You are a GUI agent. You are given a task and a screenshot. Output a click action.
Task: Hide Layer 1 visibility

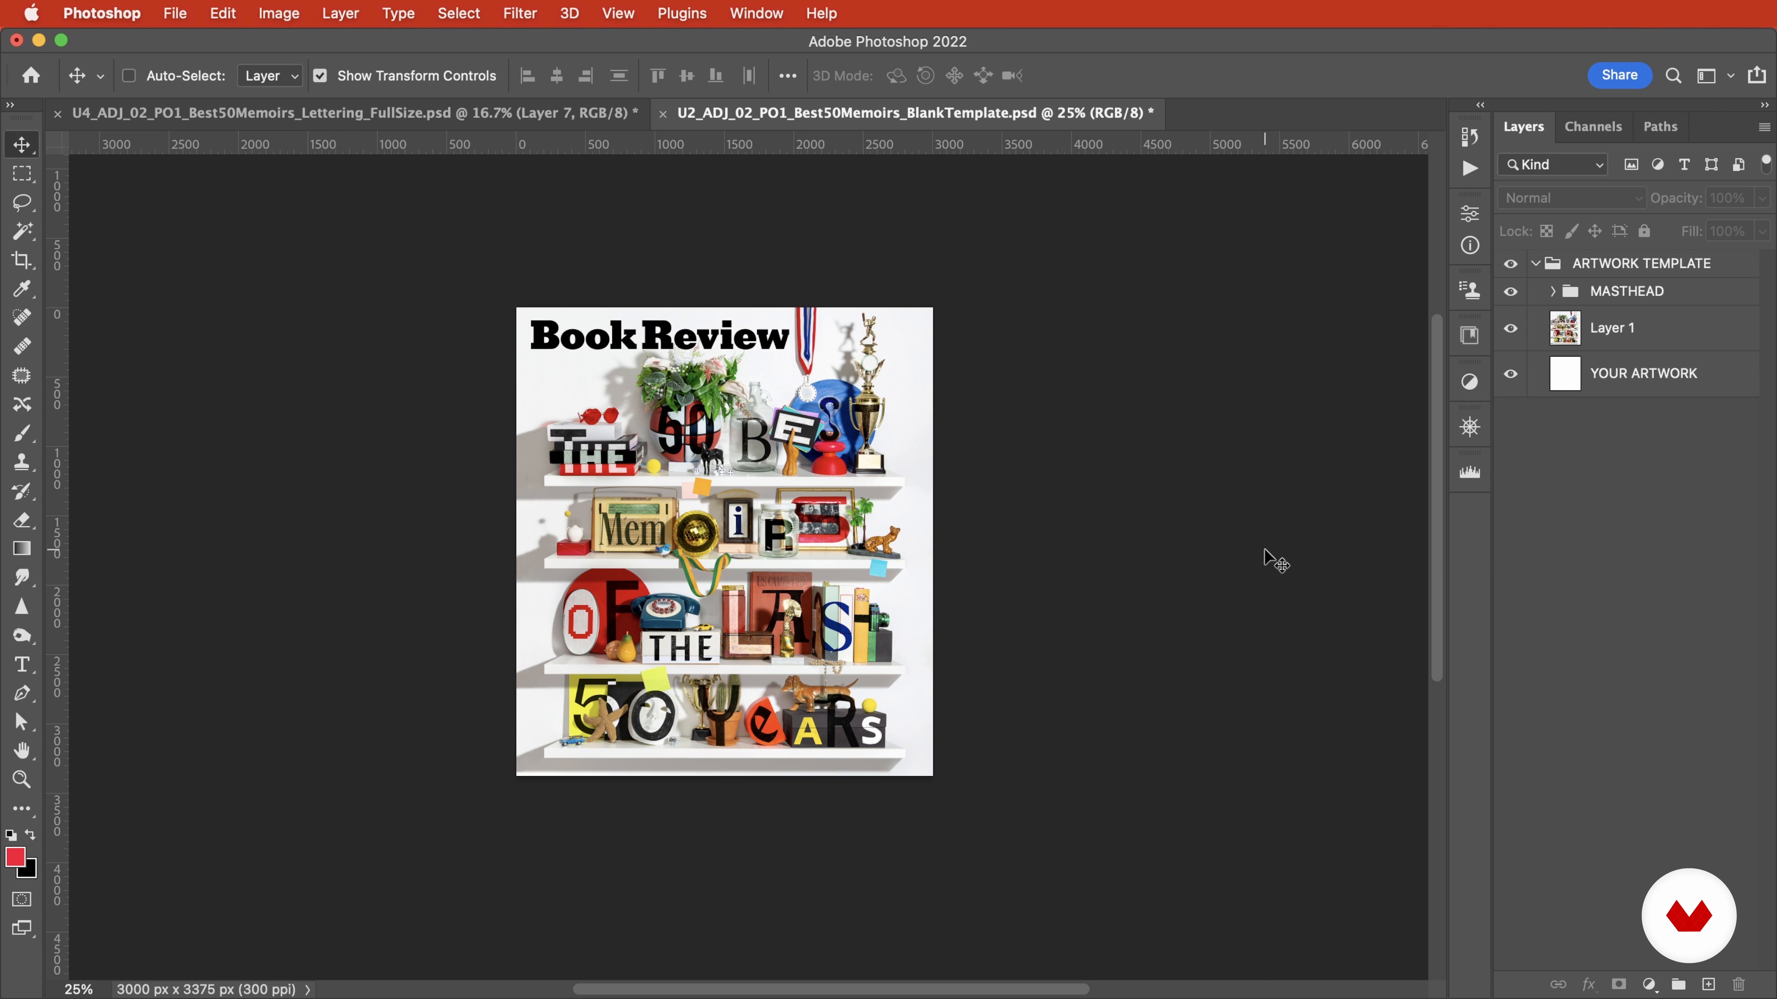coord(1510,328)
